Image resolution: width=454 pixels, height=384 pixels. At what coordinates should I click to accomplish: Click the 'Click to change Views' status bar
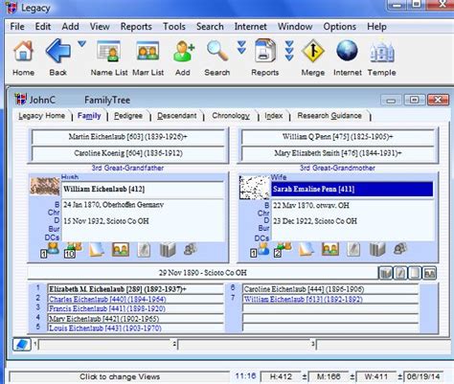point(120,377)
